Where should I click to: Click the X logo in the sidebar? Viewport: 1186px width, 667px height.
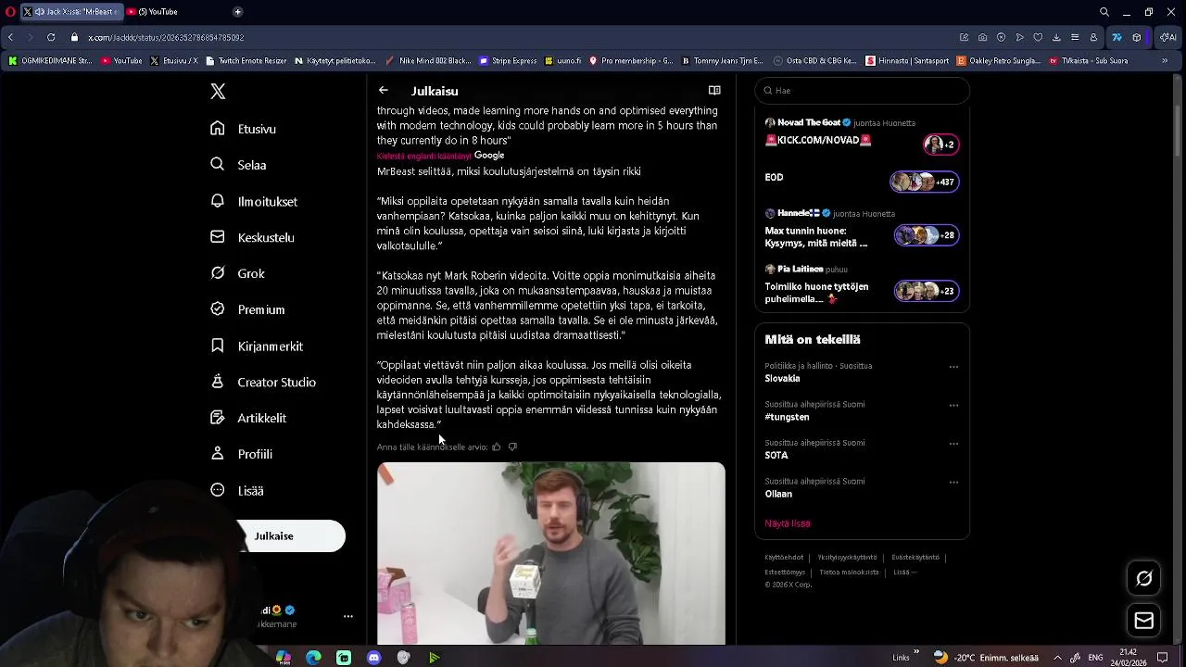(x=218, y=91)
